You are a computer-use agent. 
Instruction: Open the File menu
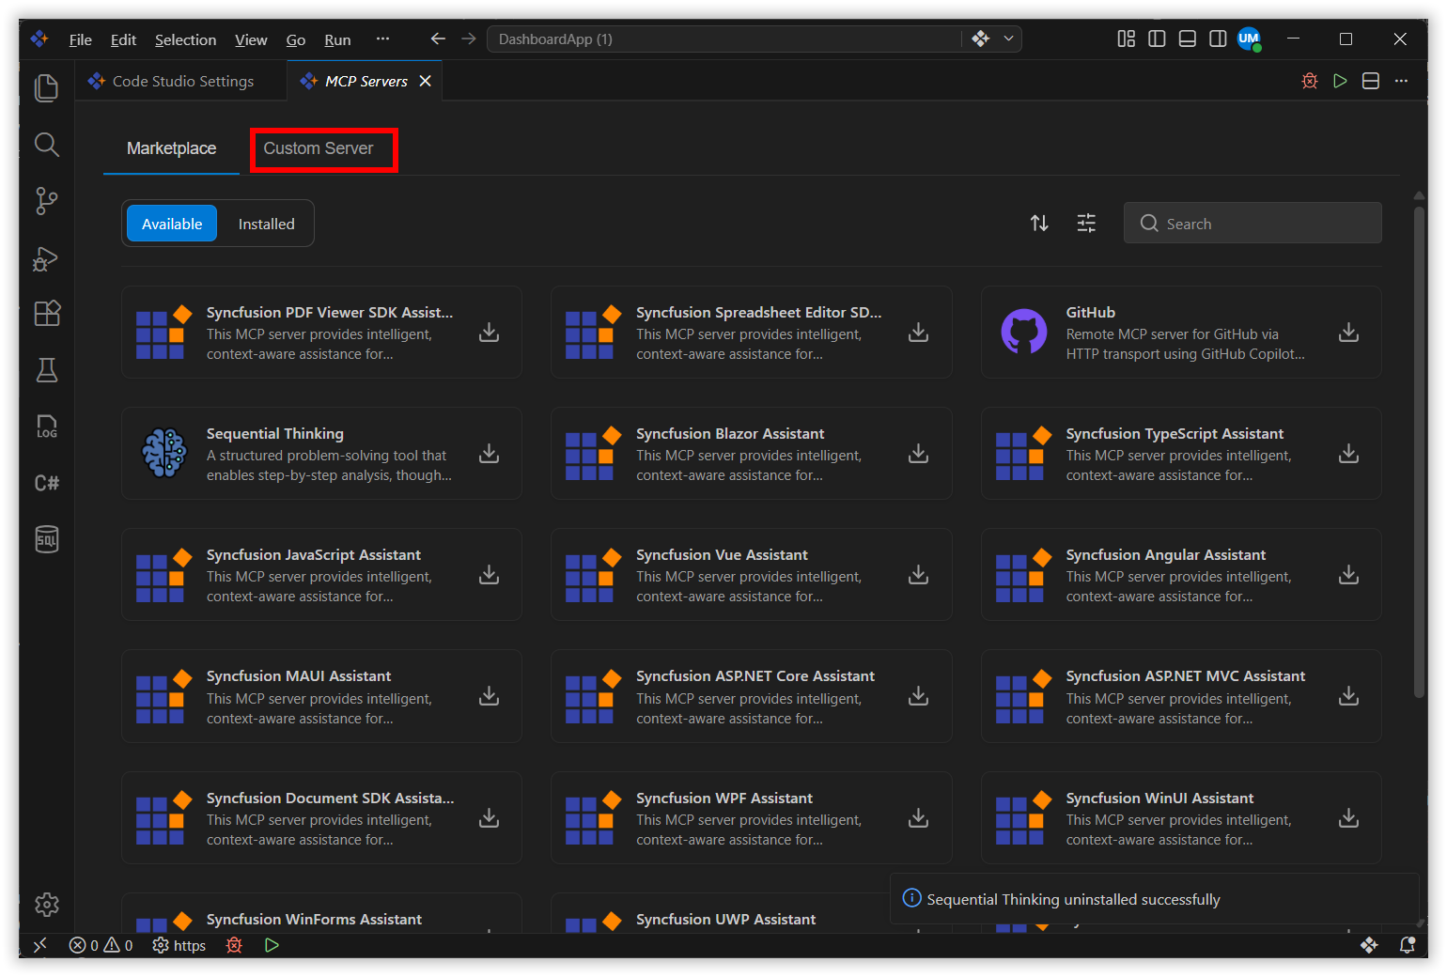(x=81, y=39)
